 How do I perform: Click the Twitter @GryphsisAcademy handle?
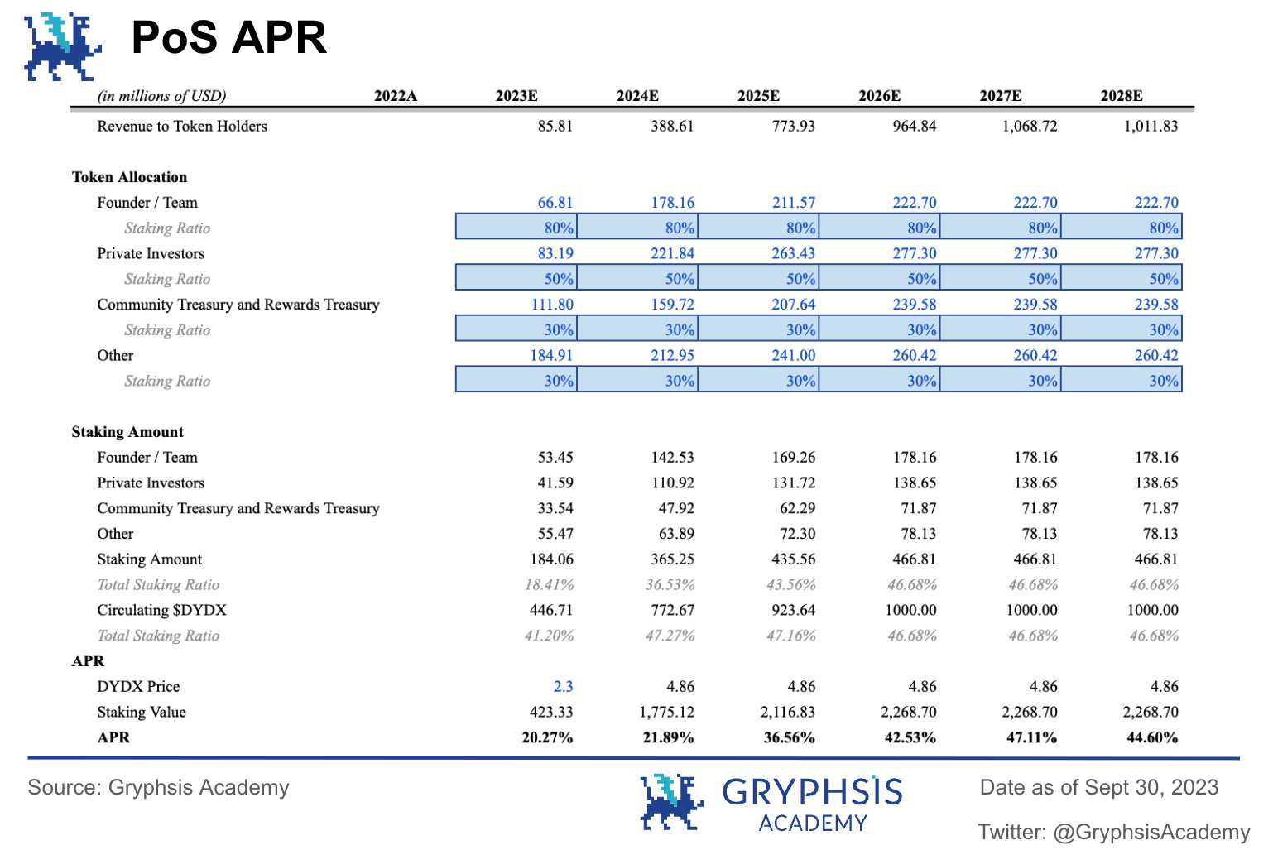1114,832
